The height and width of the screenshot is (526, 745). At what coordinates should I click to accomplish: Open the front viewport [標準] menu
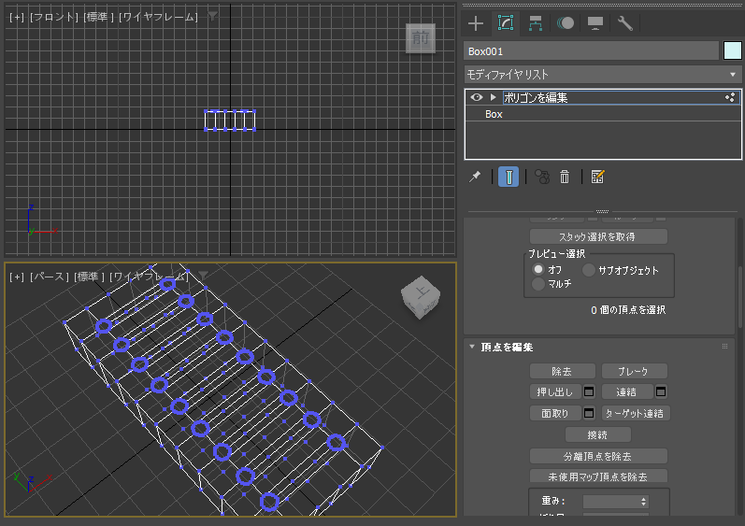[99, 17]
